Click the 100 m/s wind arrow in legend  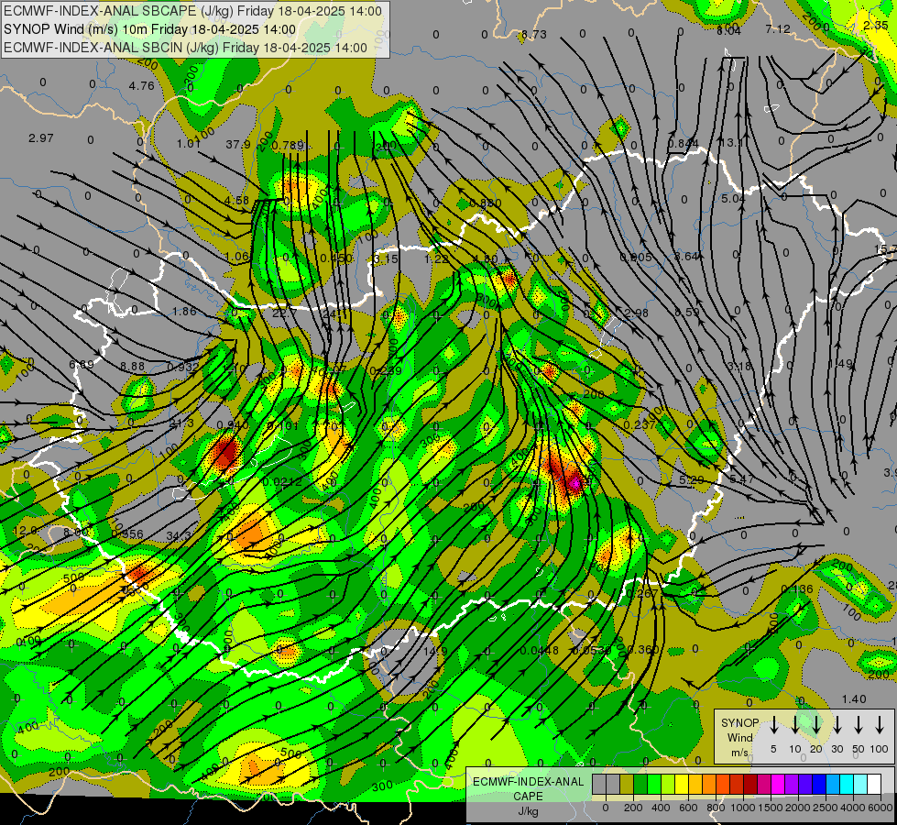880,724
